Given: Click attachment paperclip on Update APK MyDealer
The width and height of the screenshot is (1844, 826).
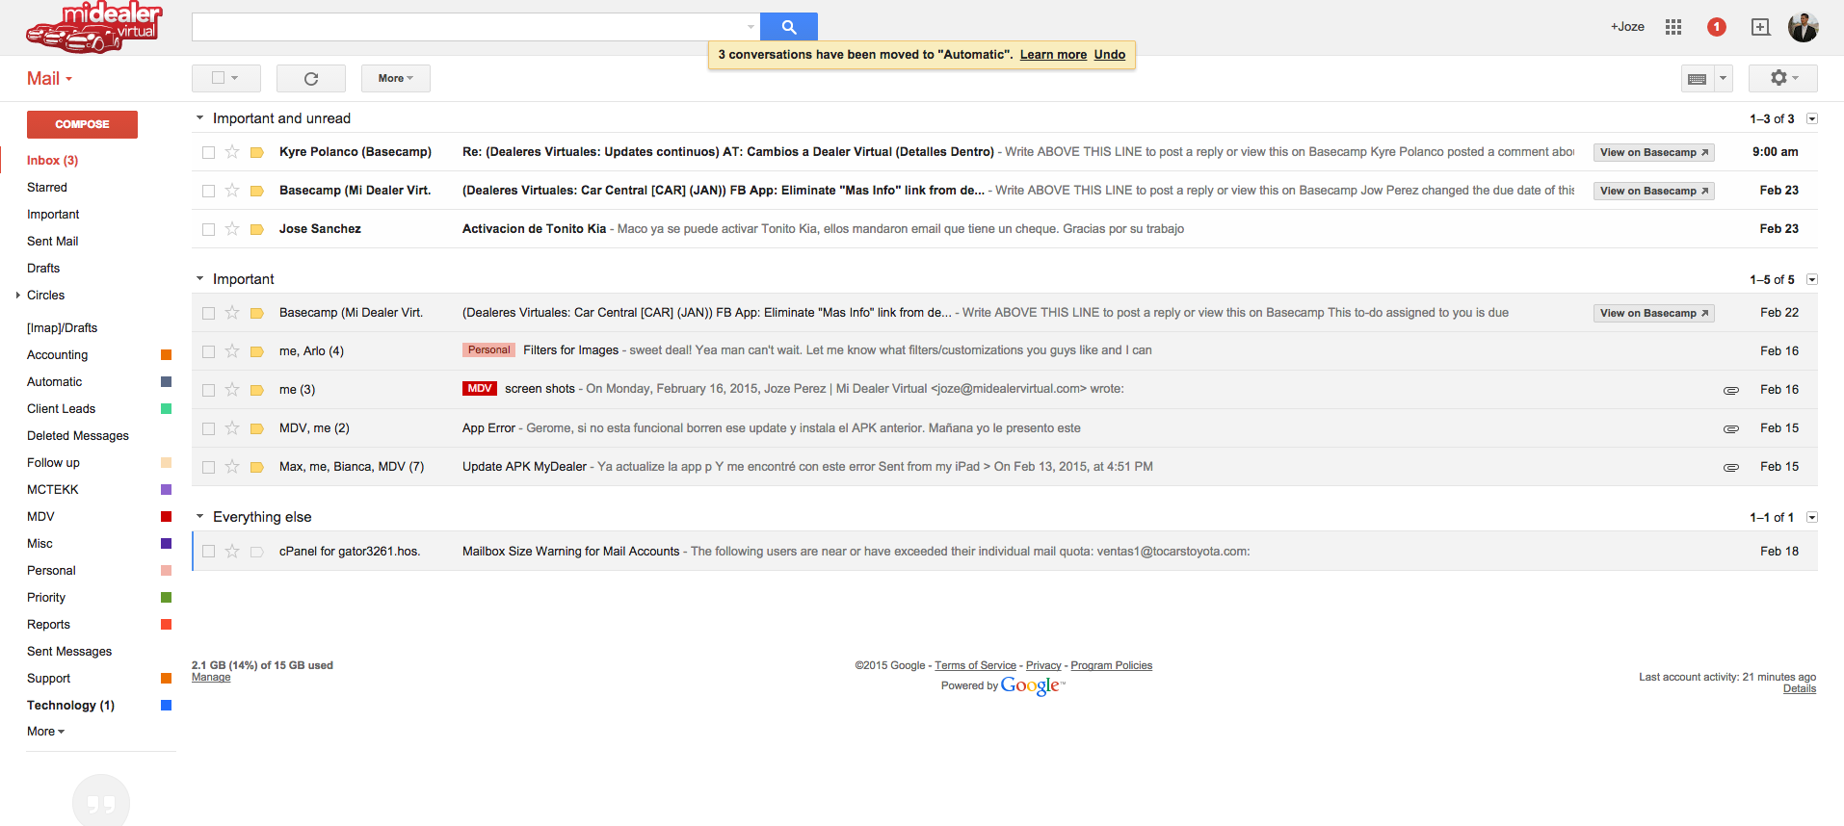Looking at the screenshot, I should pyautogui.click(x=1731, y=467).
